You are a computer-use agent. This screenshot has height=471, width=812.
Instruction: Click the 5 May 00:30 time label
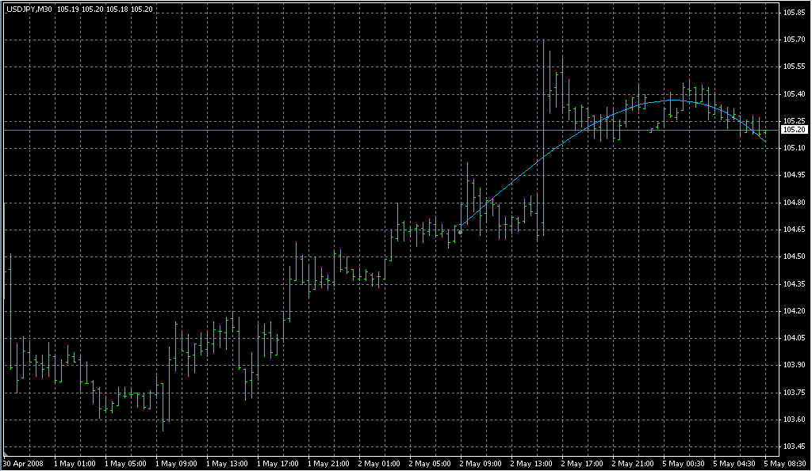[684, 463]
